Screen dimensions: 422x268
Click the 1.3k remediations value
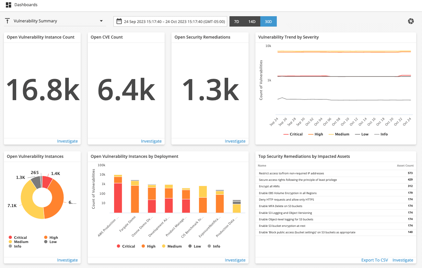(x=210, y=90)
